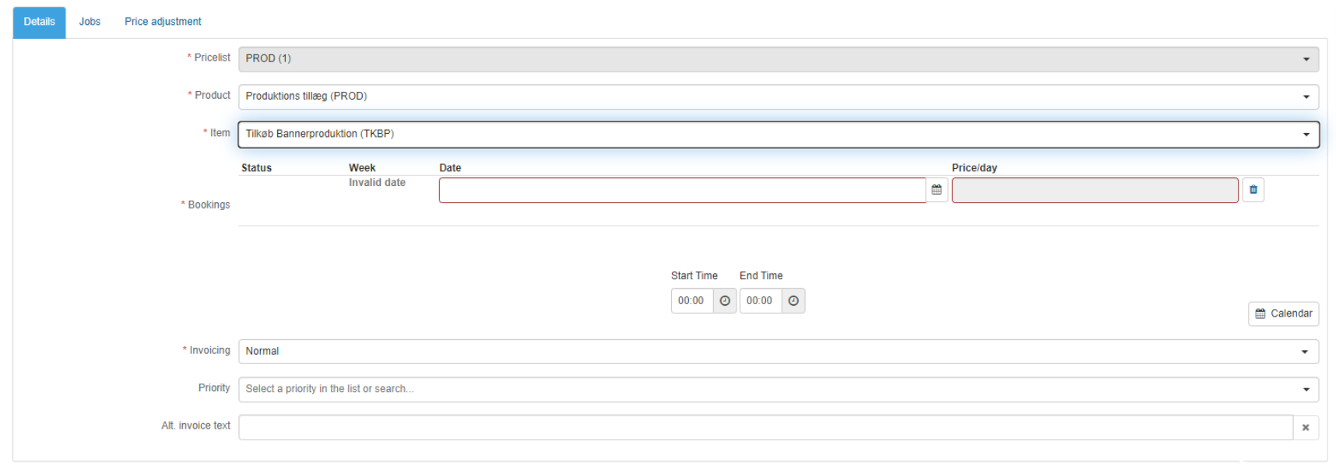Click the Week column header
This screenshot has width=1336, height=466.
pyautogui.click(x=362, y=168)
